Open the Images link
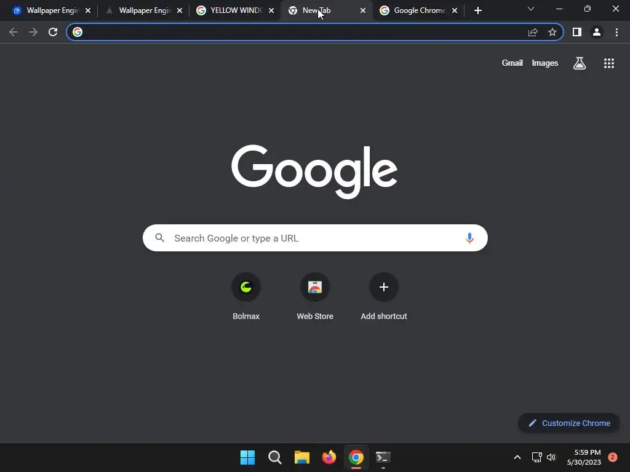This screenshot has width=630, height=472. [545, 63]
